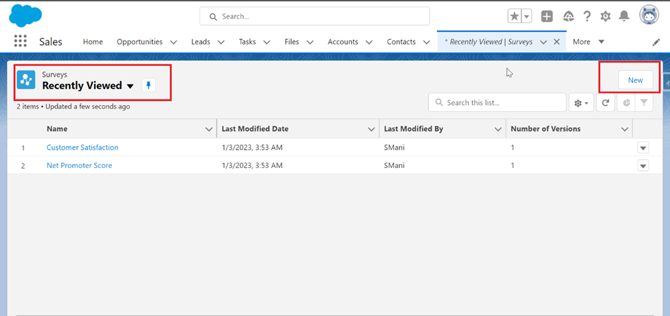Open the user profile avatar
This screenshot has width=670, height=316.
click(649, 15)
